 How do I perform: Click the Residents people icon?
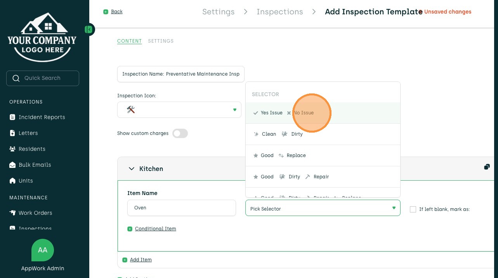(12, 149)
